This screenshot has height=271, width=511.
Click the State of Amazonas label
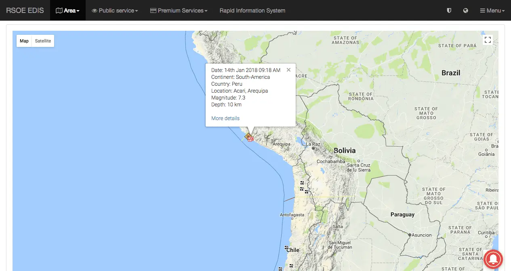[345, 40]
